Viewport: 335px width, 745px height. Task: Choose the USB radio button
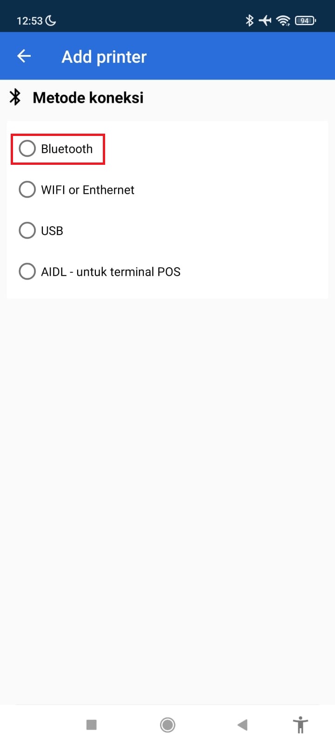pyautogui.click(x=27, y=230)
